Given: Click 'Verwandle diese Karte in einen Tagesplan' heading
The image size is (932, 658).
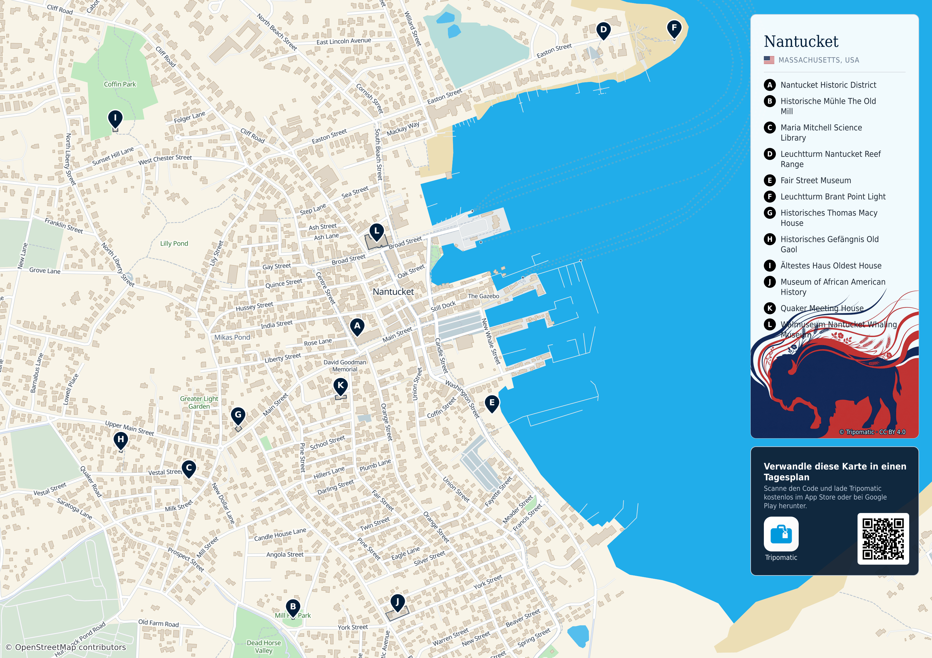Looking at the screenshot, I should tap(835, 471).
